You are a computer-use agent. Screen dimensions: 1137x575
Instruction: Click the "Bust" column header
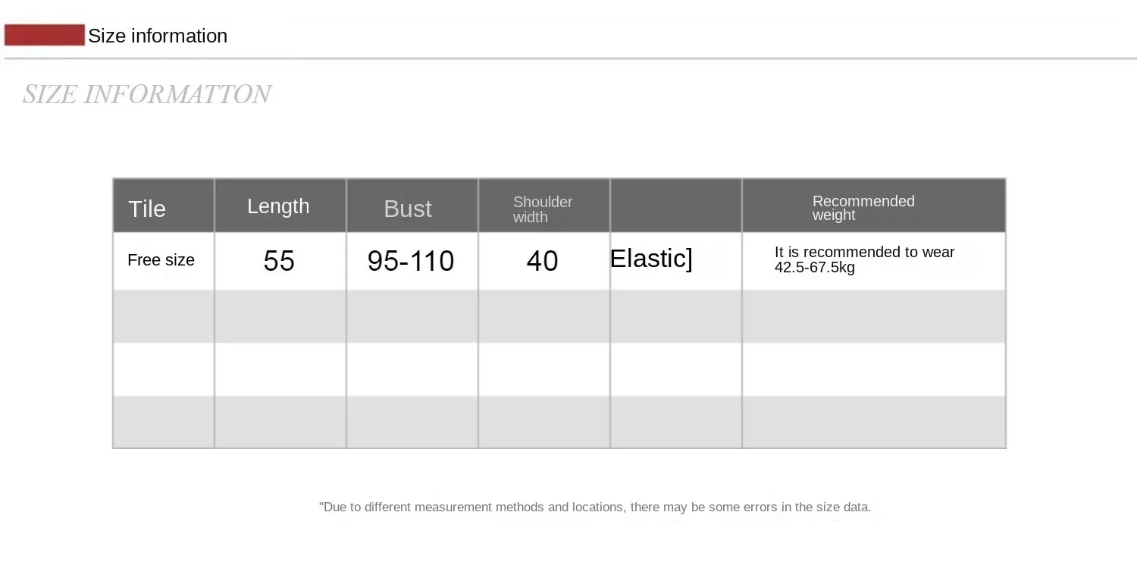pos(408,209)
